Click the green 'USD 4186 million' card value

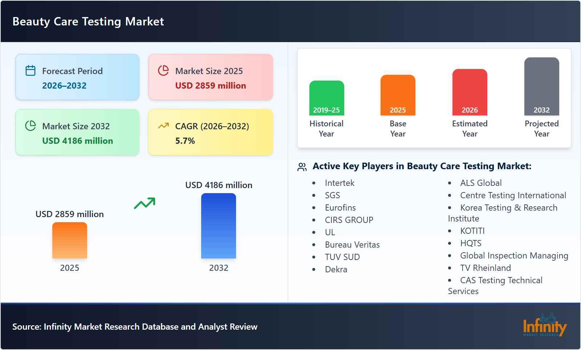[x=78, y=141]
